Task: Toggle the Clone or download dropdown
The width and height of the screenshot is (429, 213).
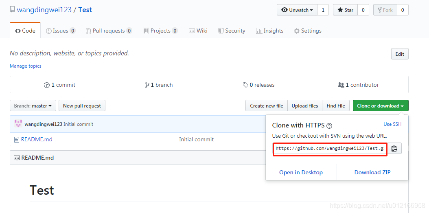Action: 381,105
